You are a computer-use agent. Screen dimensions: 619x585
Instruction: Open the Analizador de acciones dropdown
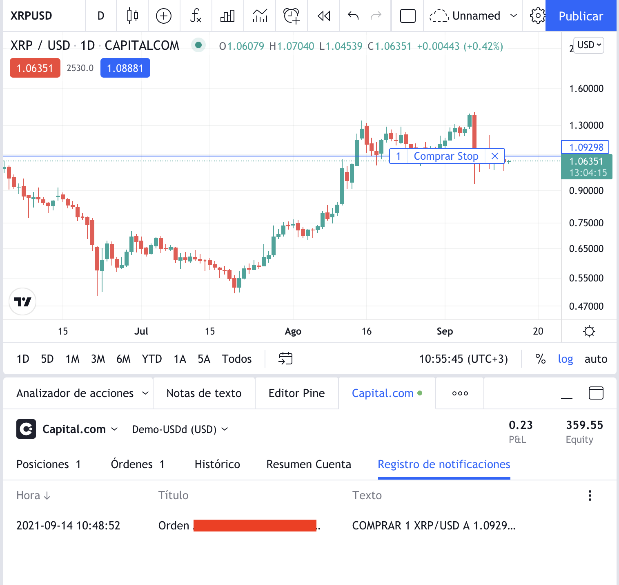click(82, 393)
